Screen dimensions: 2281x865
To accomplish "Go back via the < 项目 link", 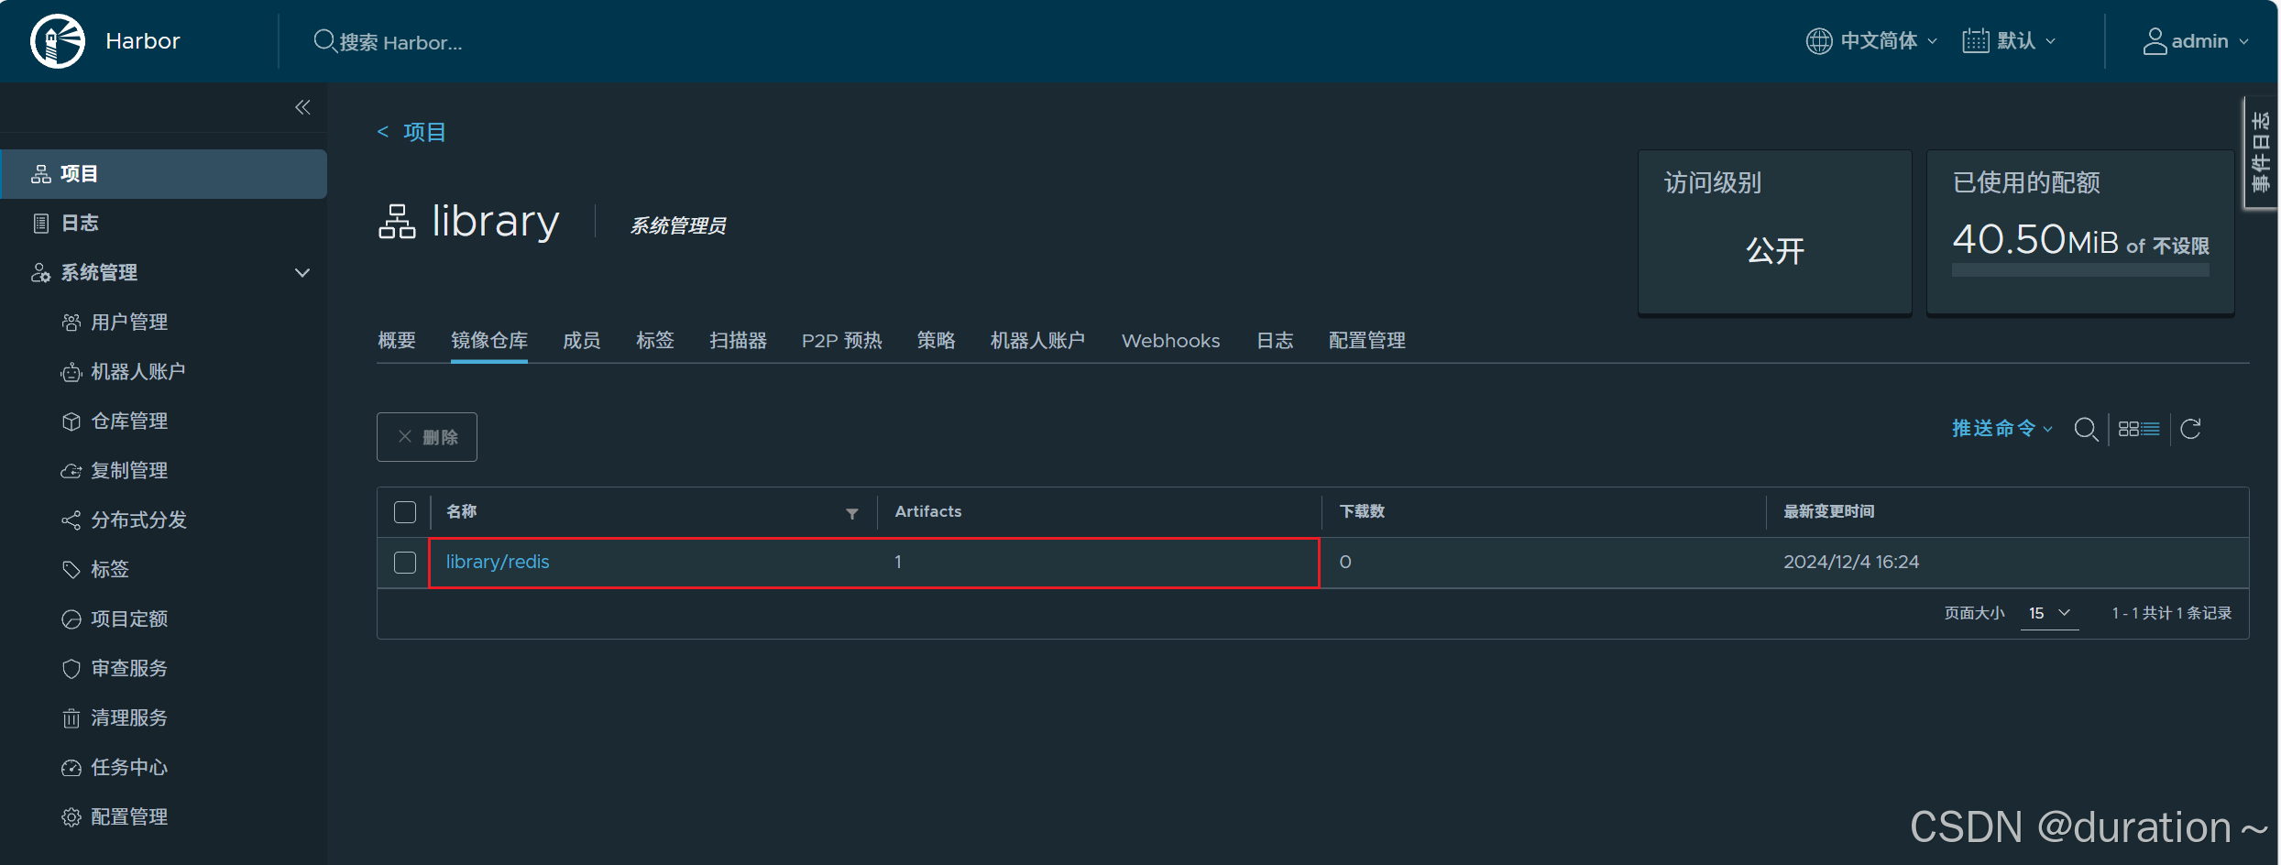I will tap(411, 132).
